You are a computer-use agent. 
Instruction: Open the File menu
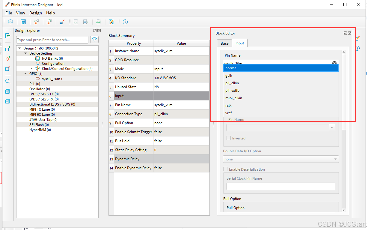(x=9, y=13)
